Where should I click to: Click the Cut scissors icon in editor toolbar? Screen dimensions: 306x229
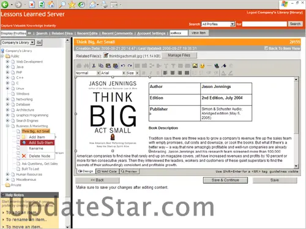[x=94, y=66]
